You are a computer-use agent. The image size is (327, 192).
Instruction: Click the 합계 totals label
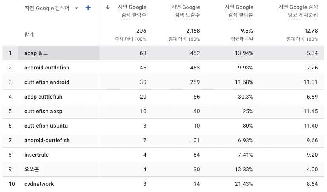pyautogui.click(x=29, y=35)
